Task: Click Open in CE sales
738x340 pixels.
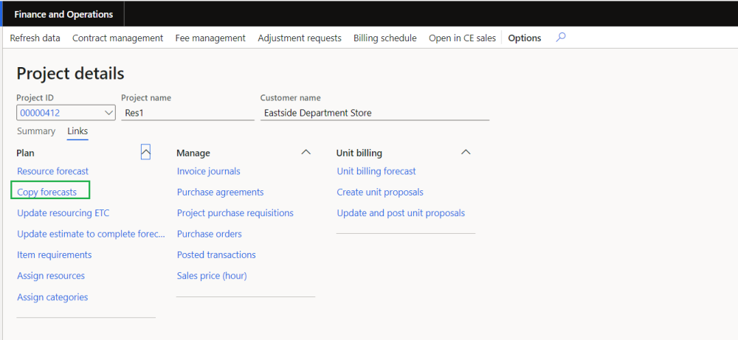Action: pos(463,38)
